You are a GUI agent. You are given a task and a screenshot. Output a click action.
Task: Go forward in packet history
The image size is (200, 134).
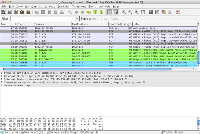83,12
